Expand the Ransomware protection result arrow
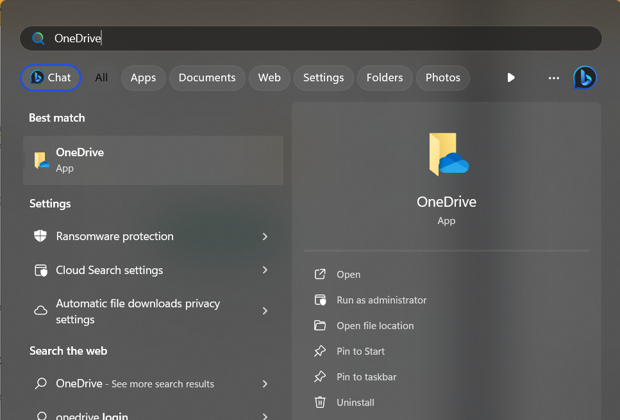The width and height of the screenshot is (620, 420). [x=265, y=236]
